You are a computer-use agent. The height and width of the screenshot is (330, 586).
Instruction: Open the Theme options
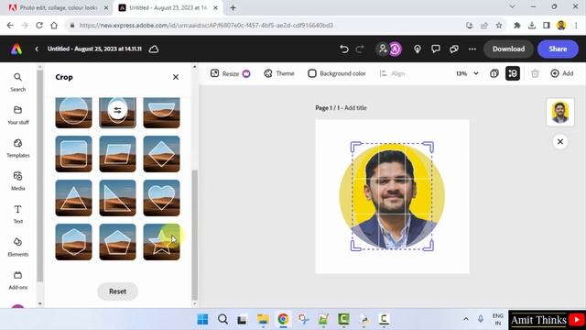tap(278, 73)
